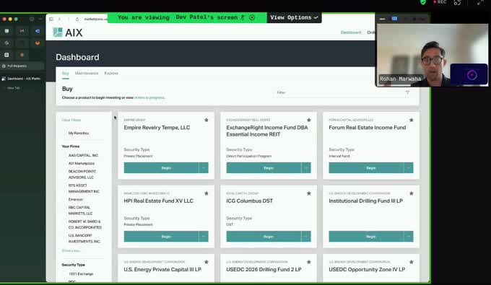Click the filter funnel icon
The image size is (491, 285).
(x=407, y=92)
